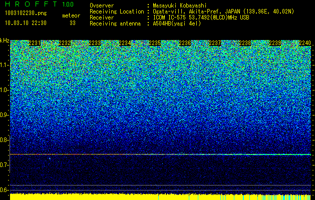Click the 2236 time marker
The width and height of the screenshot is (315, 200).
(x=185, y=43)
